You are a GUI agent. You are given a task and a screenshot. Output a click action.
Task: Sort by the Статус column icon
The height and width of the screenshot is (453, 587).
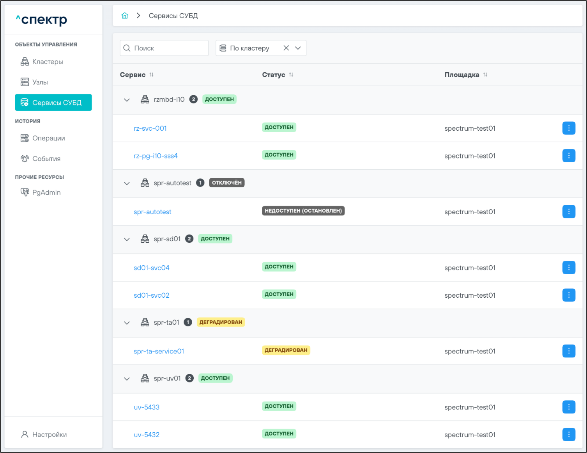click(x=291, y=75)
